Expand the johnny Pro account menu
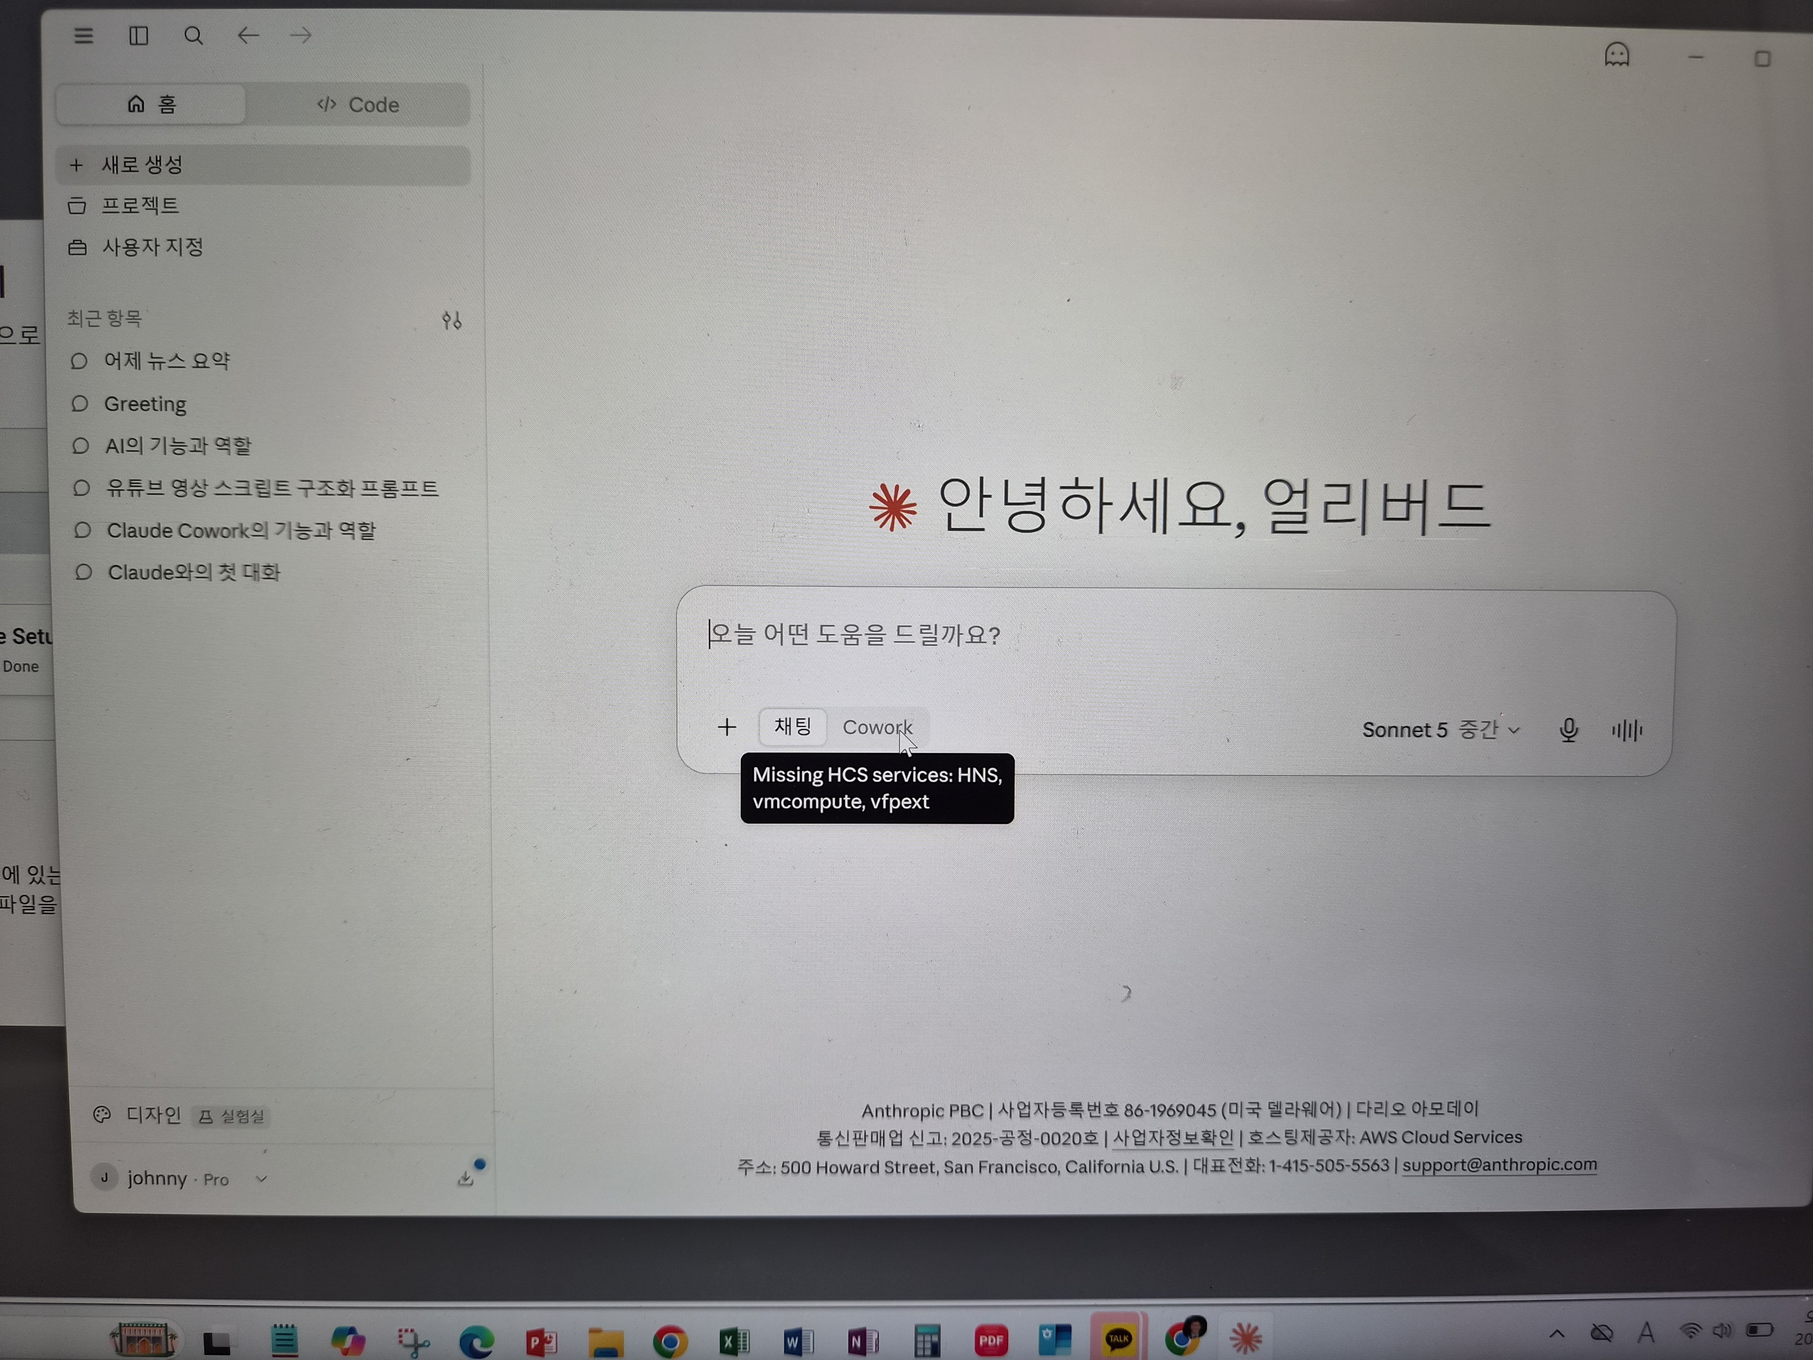The image size is (1813, 1360). click(x=180, y=1179)
